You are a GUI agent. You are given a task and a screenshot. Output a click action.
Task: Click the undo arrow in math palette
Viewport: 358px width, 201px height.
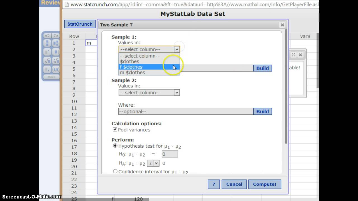point(47,36)
